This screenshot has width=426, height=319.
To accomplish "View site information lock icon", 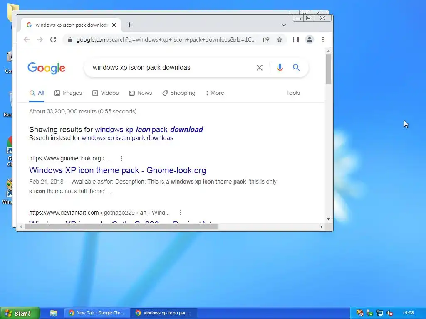I will (70, 39).
